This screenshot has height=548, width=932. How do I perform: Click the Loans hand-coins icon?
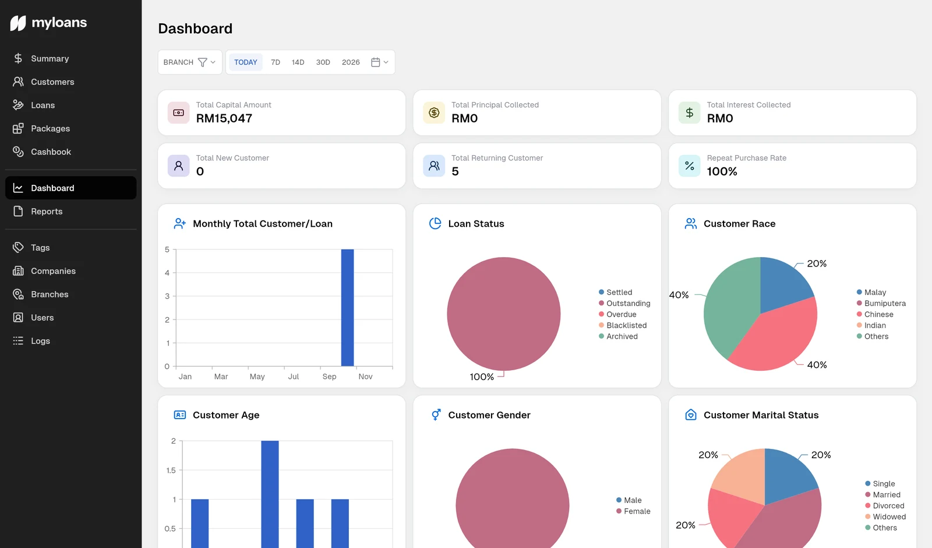(18, 105)
